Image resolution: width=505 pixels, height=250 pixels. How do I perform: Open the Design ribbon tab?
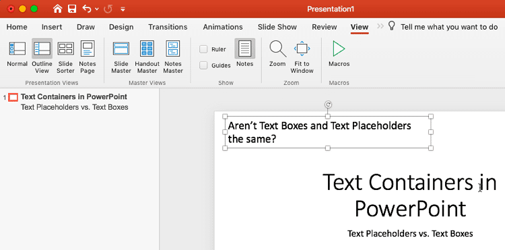(x=121, y=27)
